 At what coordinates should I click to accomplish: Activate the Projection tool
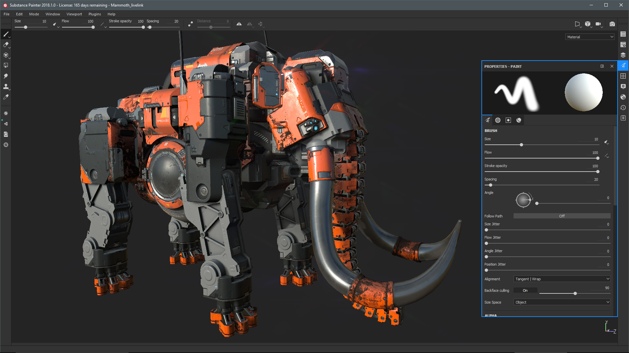(6, 55)
